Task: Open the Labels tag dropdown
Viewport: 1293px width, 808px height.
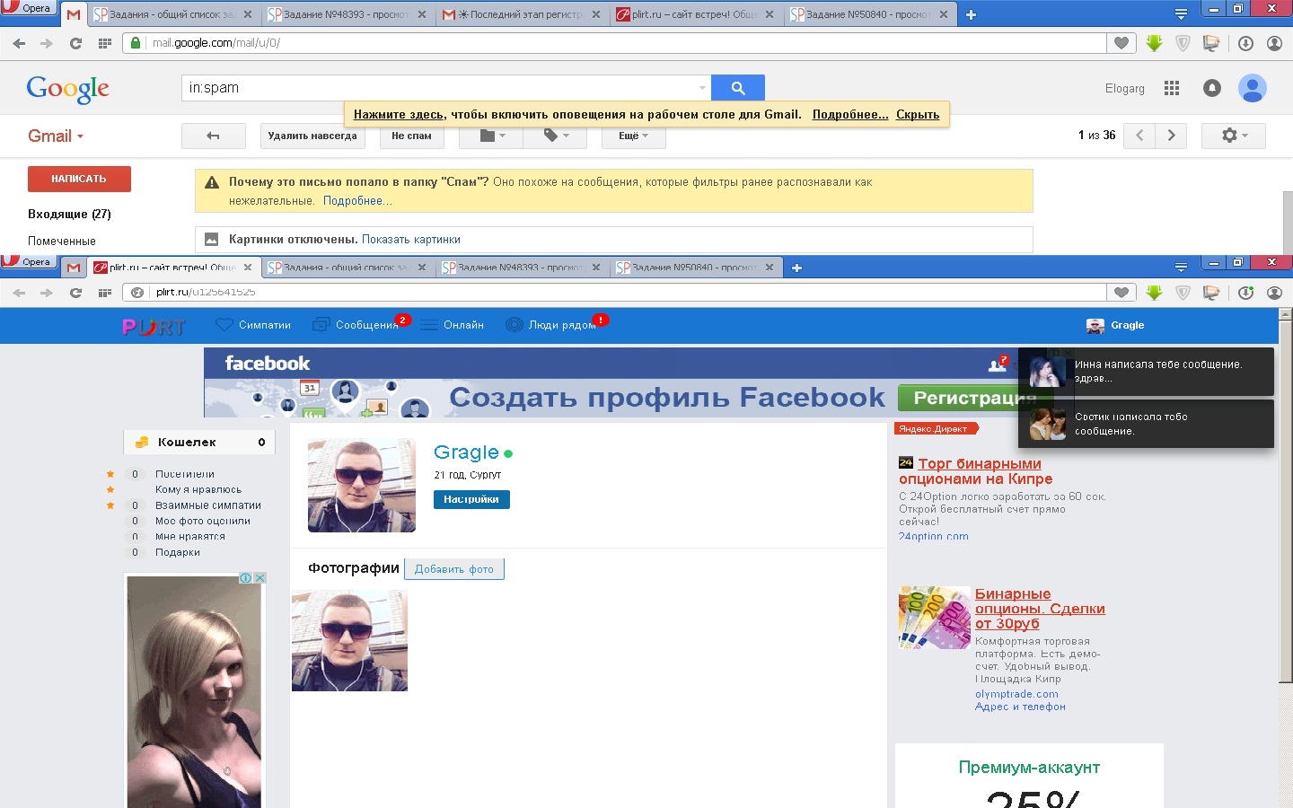Action: click(557, 136)
